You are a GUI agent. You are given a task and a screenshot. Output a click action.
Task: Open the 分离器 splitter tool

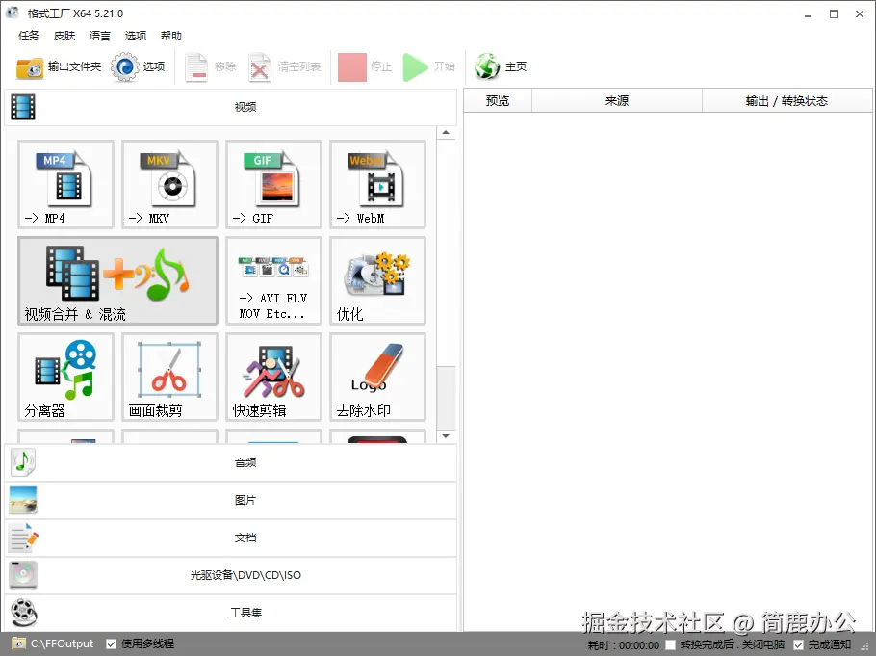tap(64, 377)
